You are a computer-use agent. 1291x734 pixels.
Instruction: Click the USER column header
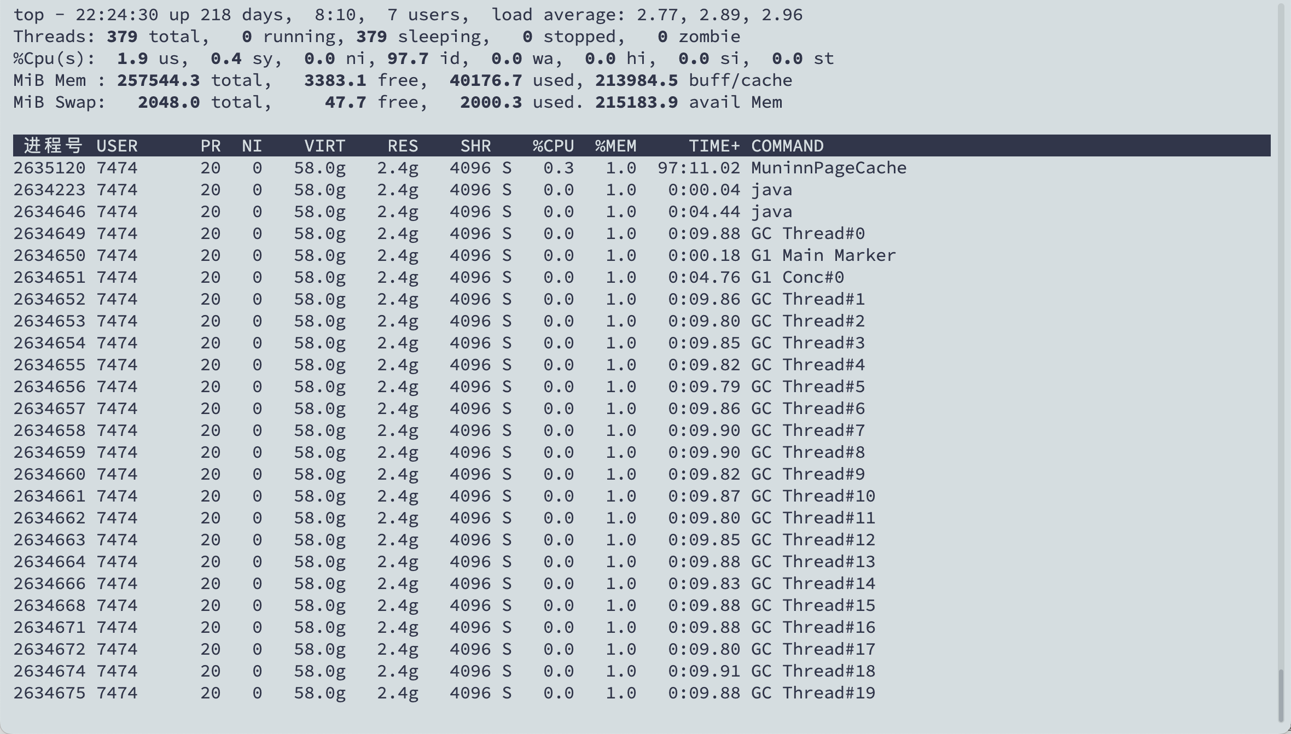tap(117, 146)
